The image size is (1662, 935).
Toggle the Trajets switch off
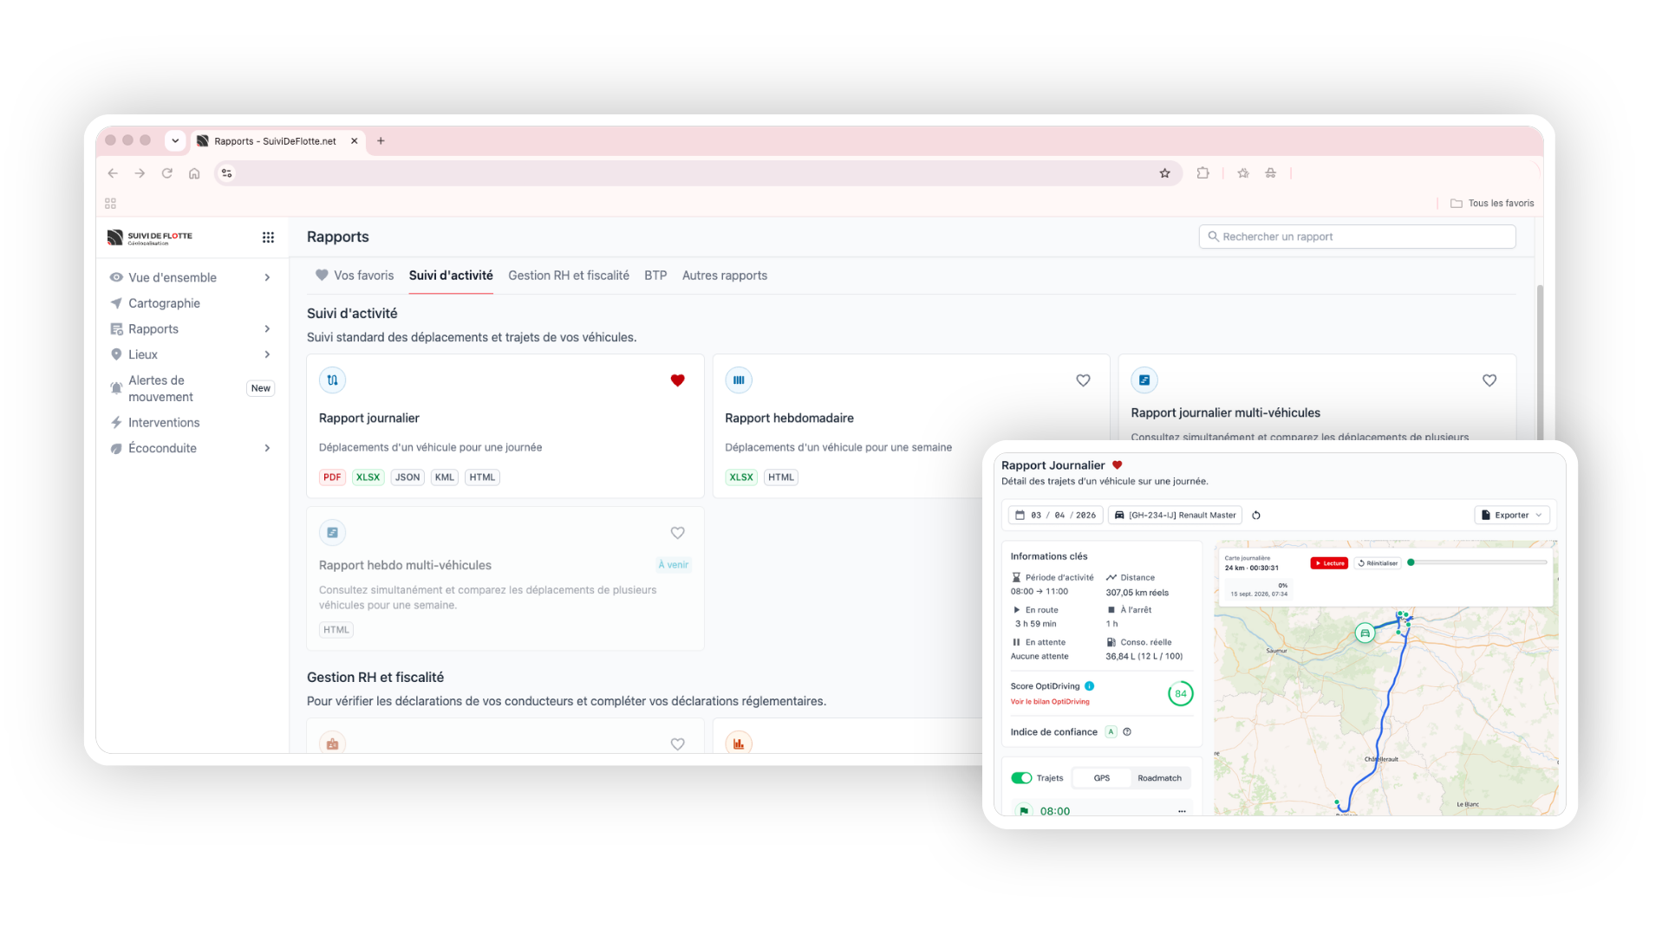coord(1021,778)
